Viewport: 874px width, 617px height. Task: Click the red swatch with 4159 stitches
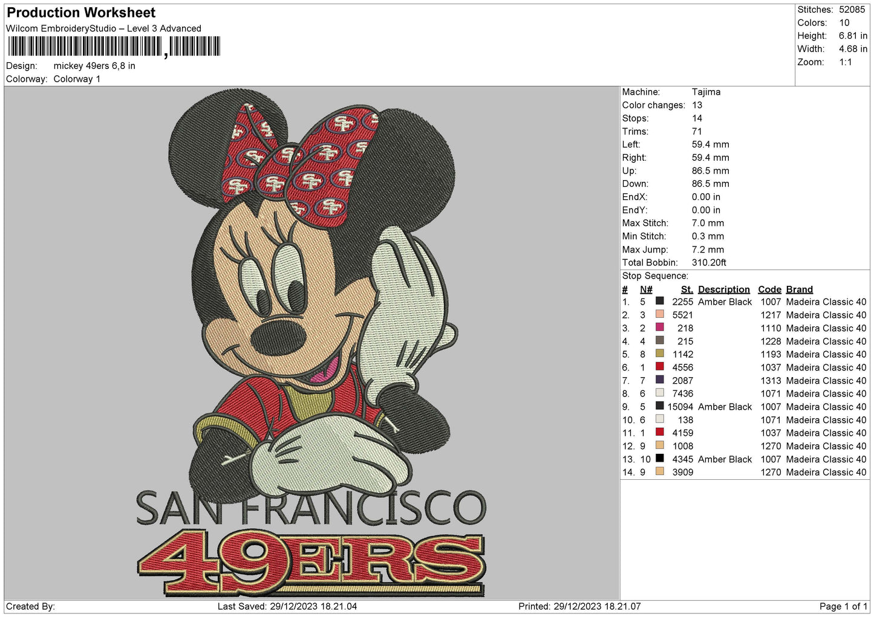click(660, 432)
